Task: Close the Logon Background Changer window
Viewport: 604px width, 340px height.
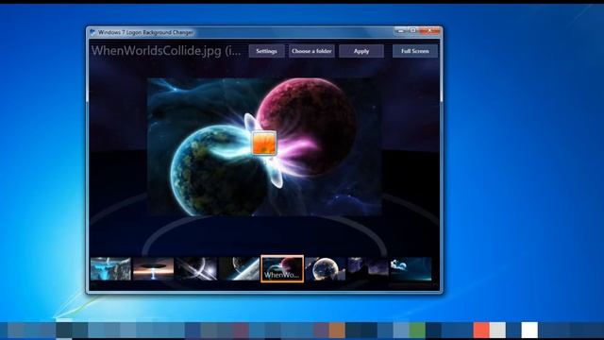Action: [x=429, y=30]
